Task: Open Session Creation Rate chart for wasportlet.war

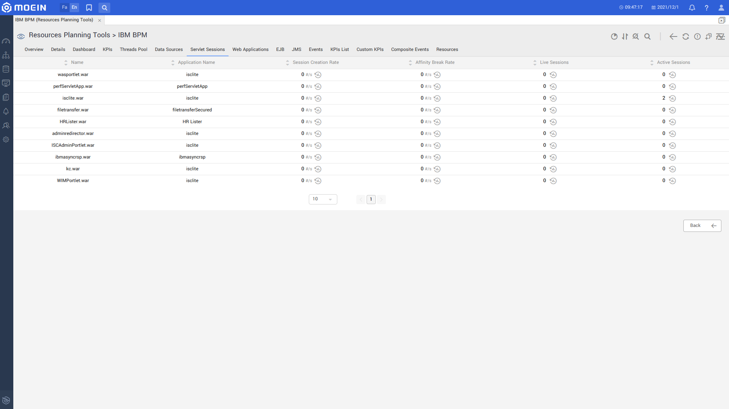Action: 318,75
